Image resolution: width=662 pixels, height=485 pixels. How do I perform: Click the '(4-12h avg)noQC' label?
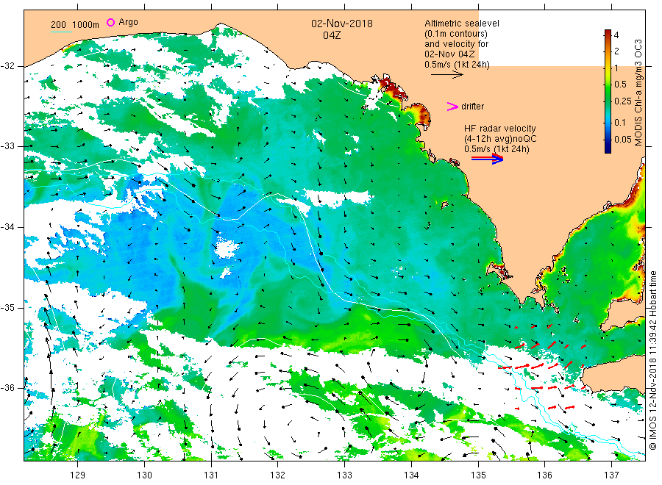[x=500, y=139]
